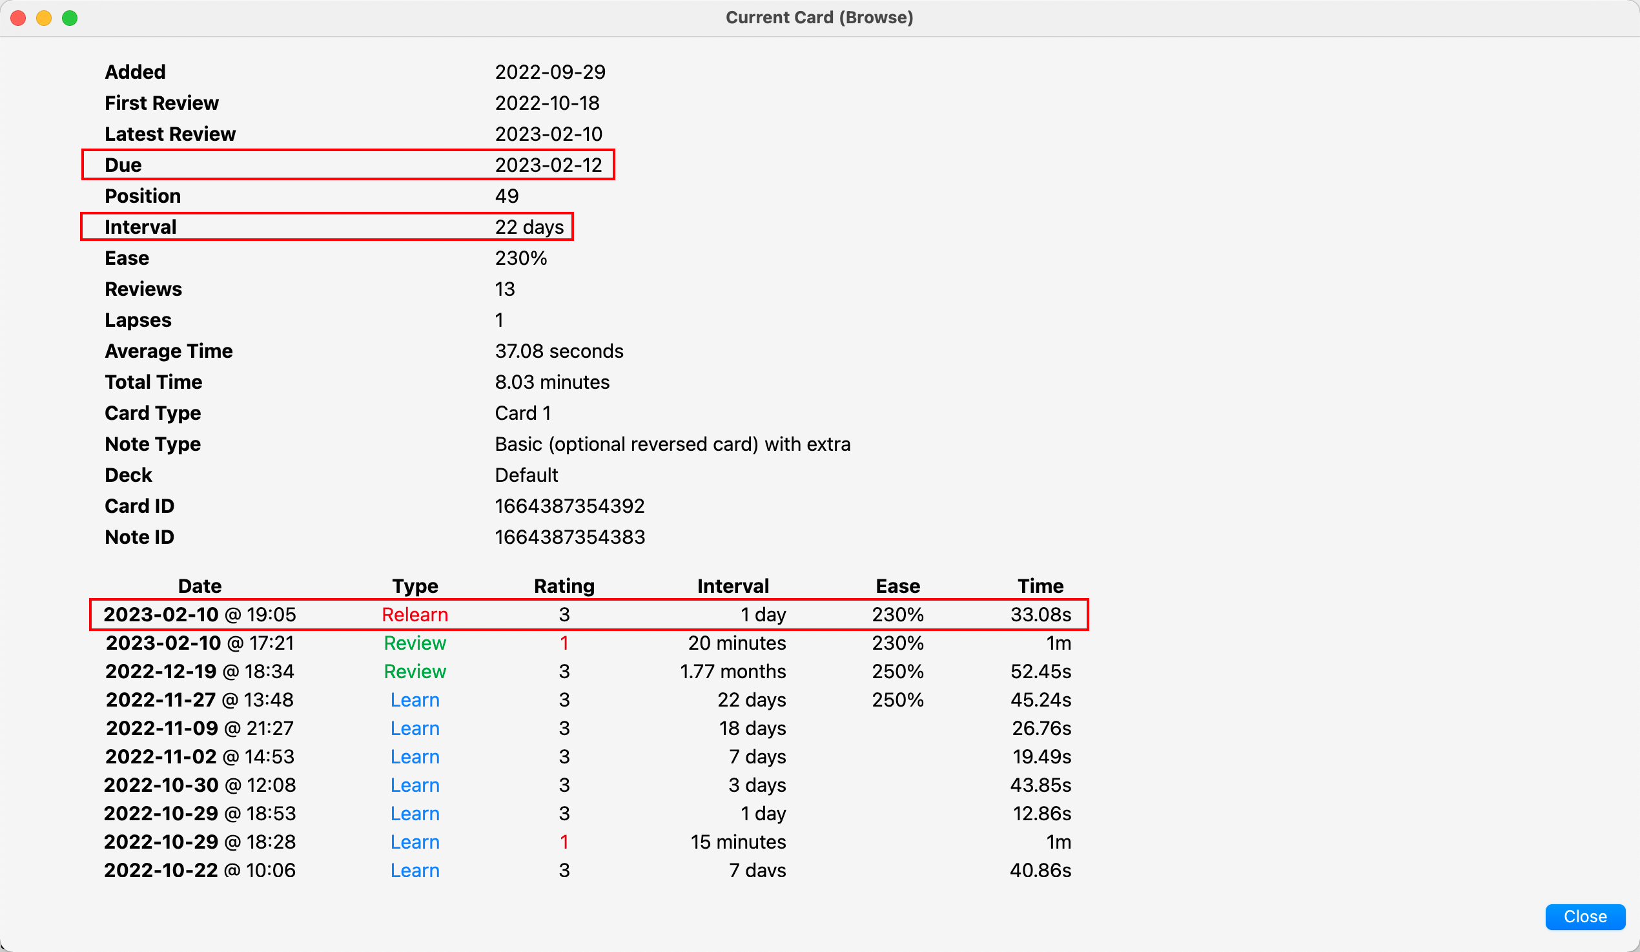Screen dimensions: 1640x952
Task: Click the Rating column header
Action: point(564,585)
